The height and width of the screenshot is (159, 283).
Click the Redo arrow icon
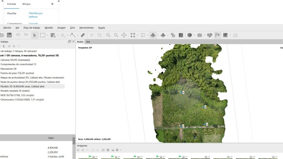tap(26, 35)
